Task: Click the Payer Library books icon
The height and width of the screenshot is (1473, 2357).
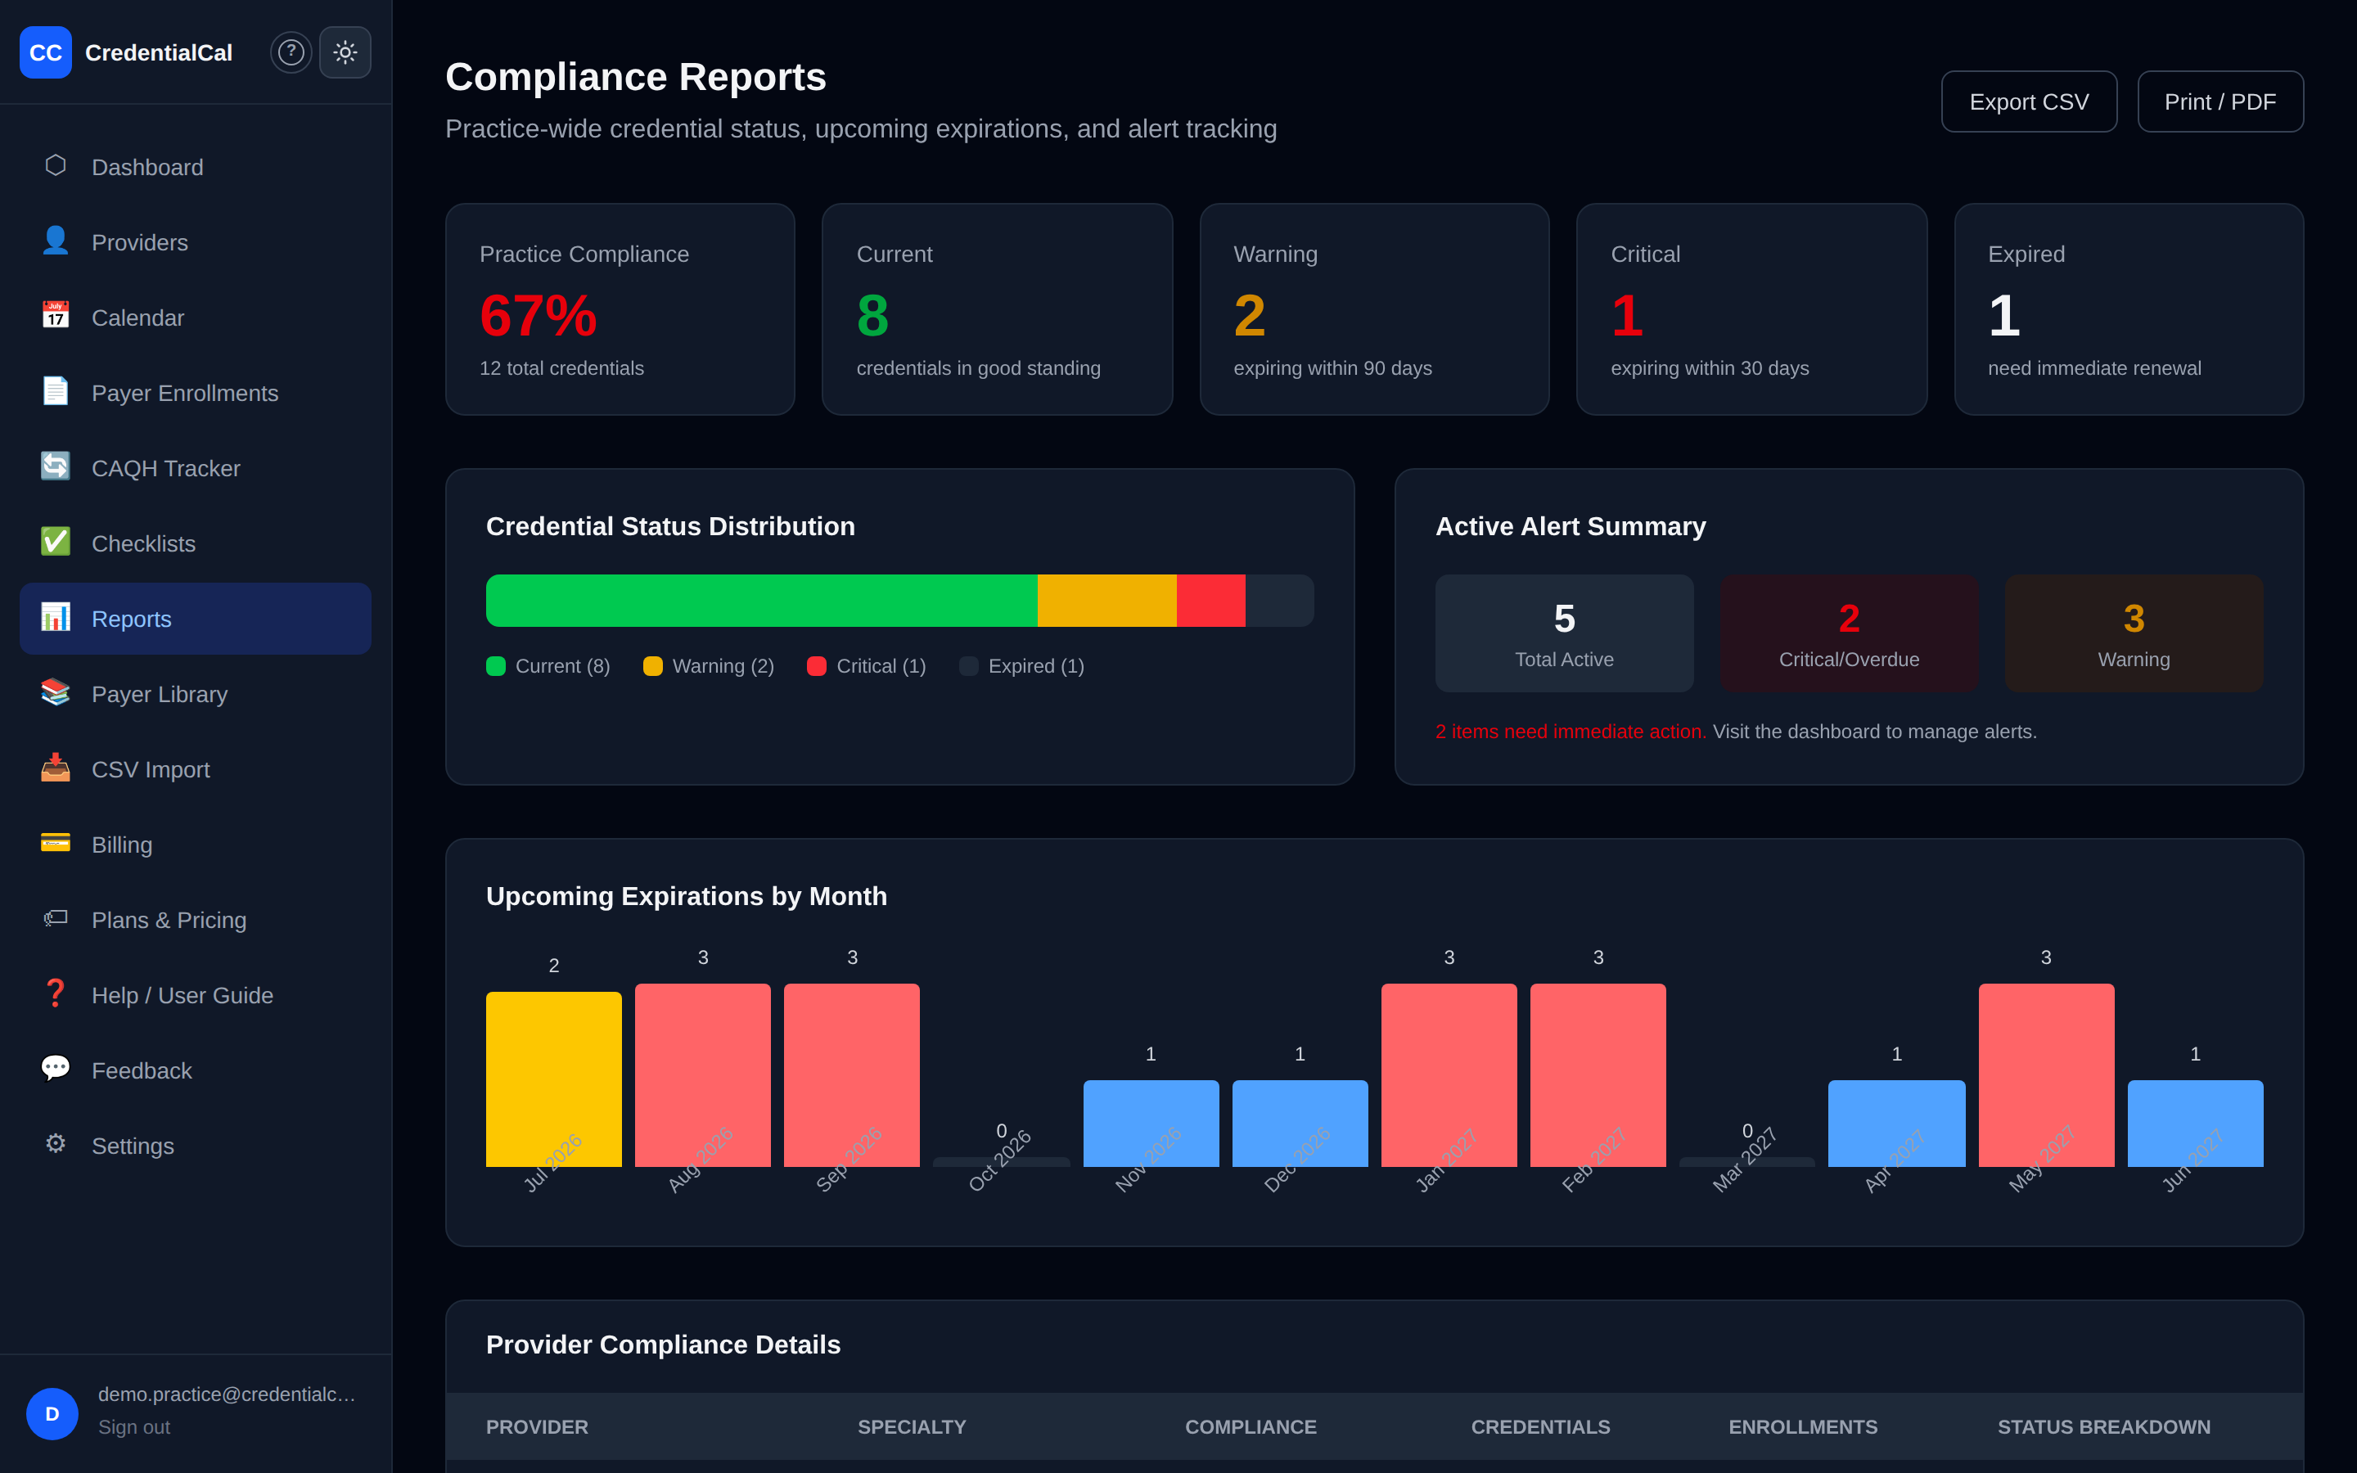Action: (x=56, y=692)
